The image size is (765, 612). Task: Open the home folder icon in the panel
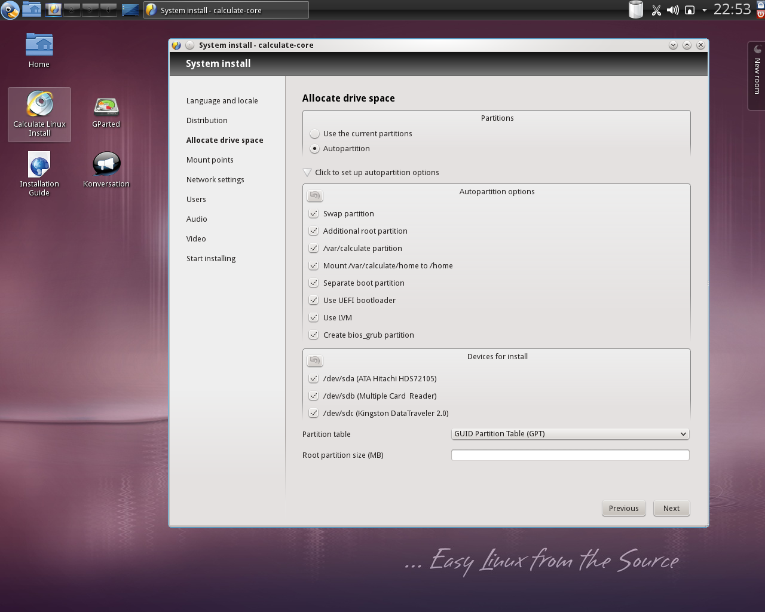(x=32, y=9)
